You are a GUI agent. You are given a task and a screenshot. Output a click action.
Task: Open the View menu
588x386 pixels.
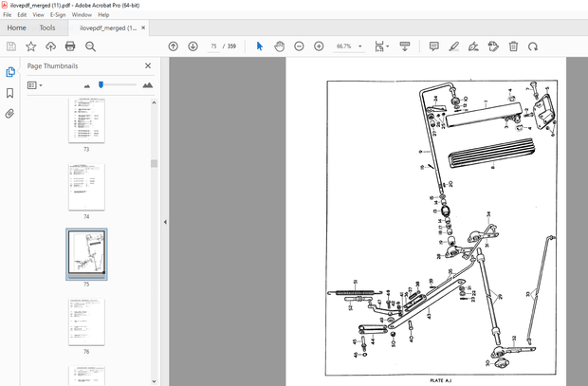(38, 14)
